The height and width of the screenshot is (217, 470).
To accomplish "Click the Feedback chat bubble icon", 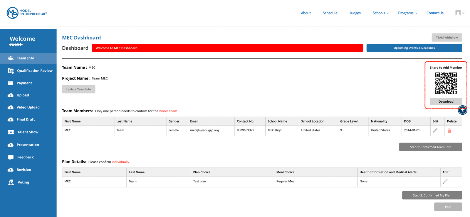I will [11, 157].
